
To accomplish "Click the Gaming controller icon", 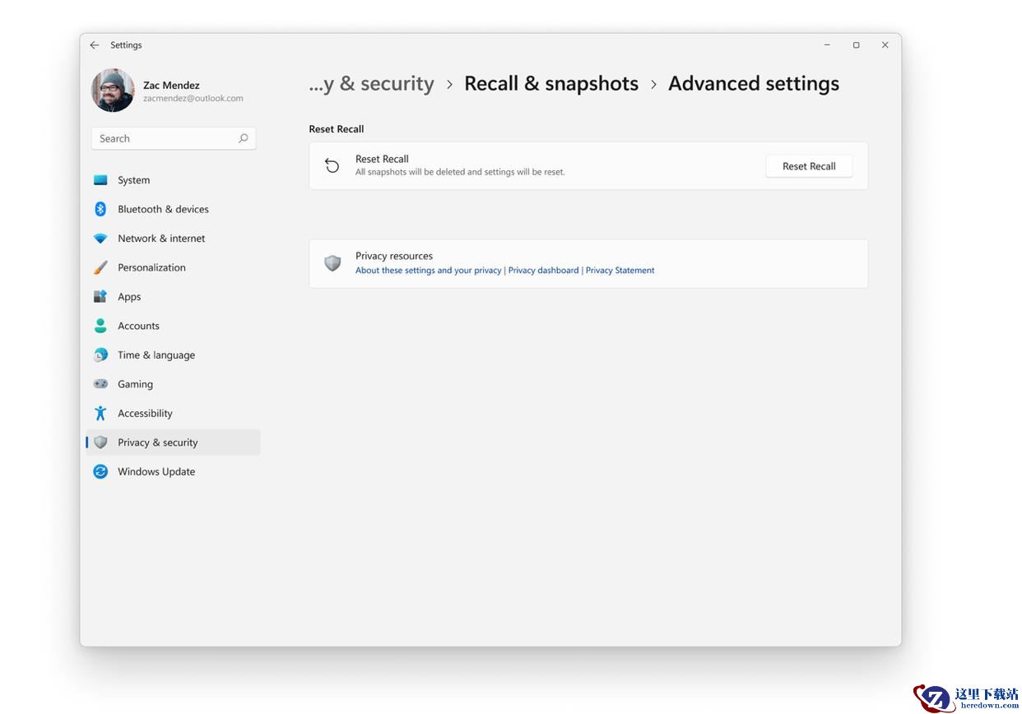I will pyautogui.click(x=100, y=384).
